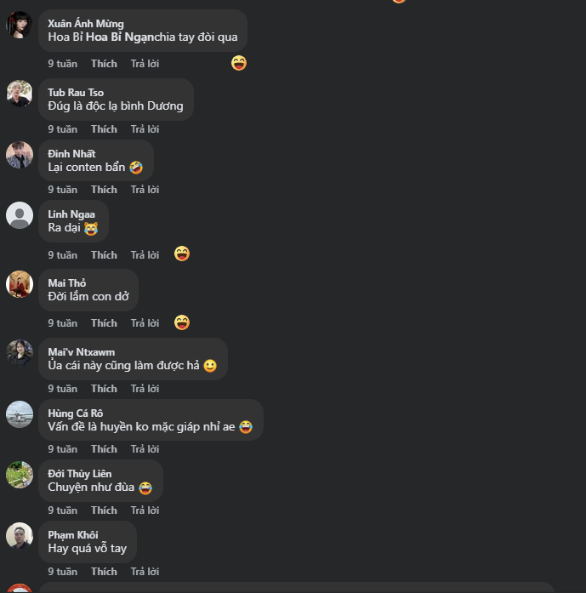Open Linh Ngaa's default avatar

coord(19,215)
